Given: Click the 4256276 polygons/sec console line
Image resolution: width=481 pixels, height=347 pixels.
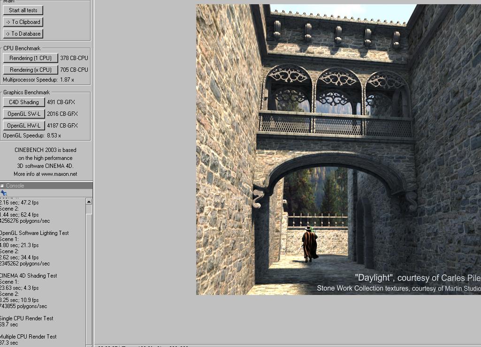Looking at the screenshot, I should tap(25, 221).
